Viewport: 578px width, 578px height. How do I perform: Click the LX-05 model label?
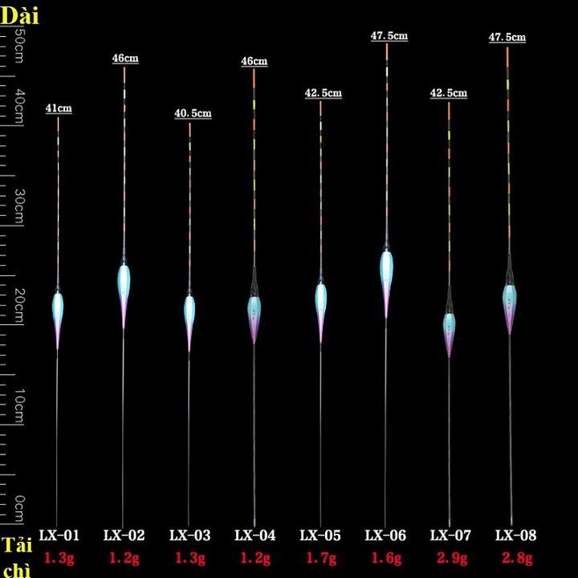point(320,535)
